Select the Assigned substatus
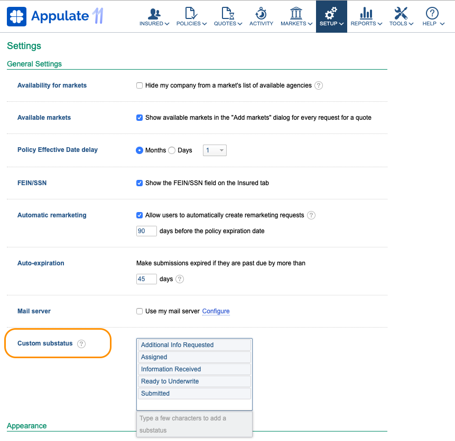The width and height of the screenshot is (455, 441). (194, 357)
